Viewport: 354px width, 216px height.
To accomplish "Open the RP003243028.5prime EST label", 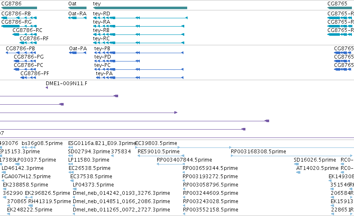I will 210,201.
